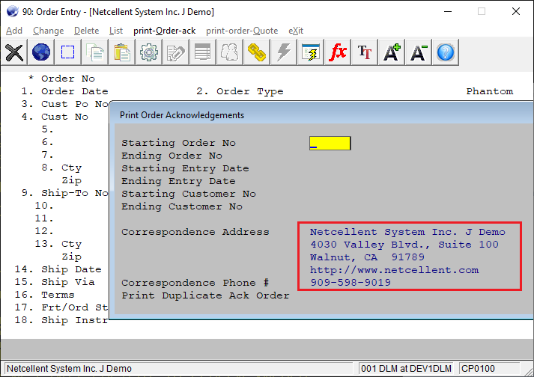Click the eXit menu item

pos(296,31)
